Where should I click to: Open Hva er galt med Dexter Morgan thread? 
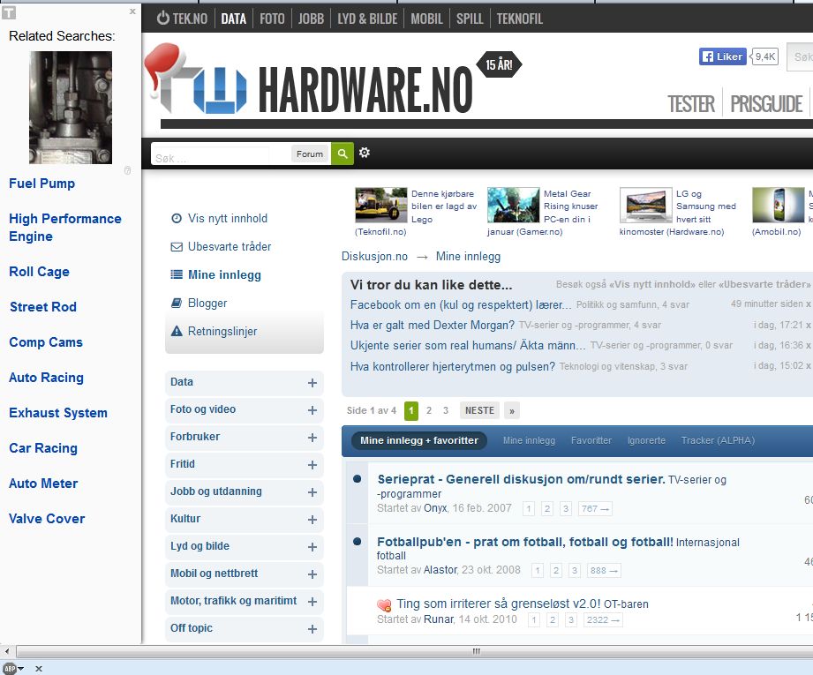(x=432, y=325)
